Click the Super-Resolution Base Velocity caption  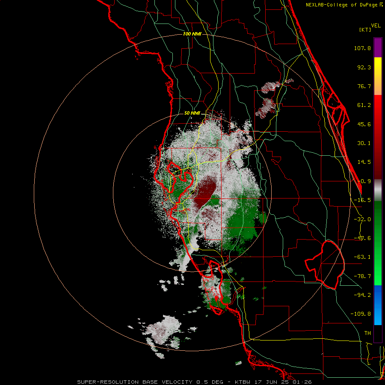pyautogui.click(x=195, y=382)
